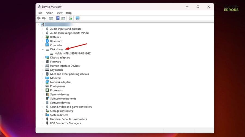
Task: Open the Action menu
Action: pos(49,13)
